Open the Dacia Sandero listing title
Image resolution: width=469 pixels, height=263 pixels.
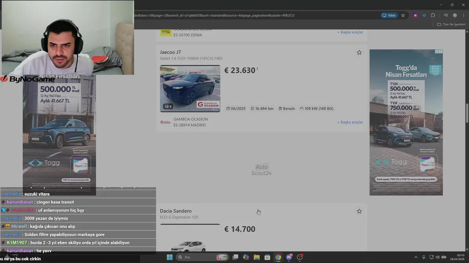coord(176,211)
